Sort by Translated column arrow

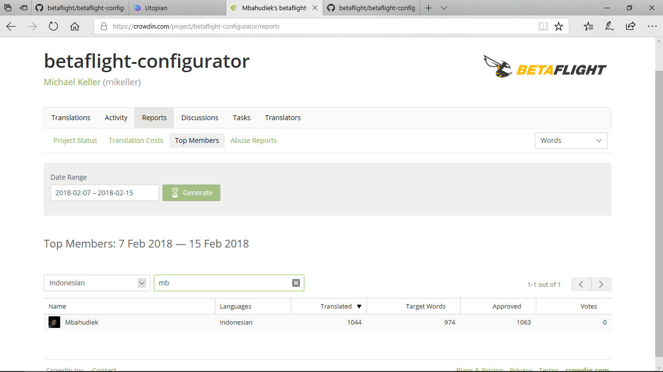(359, 306)
